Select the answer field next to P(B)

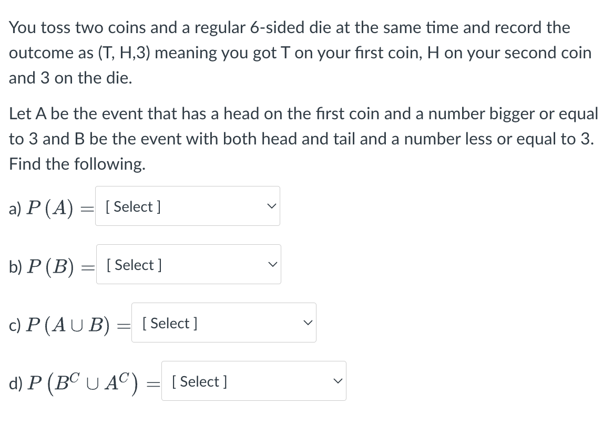tap(188, 264)
